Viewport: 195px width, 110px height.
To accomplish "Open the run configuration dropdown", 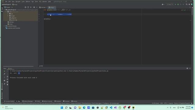I will click(170, 4).
